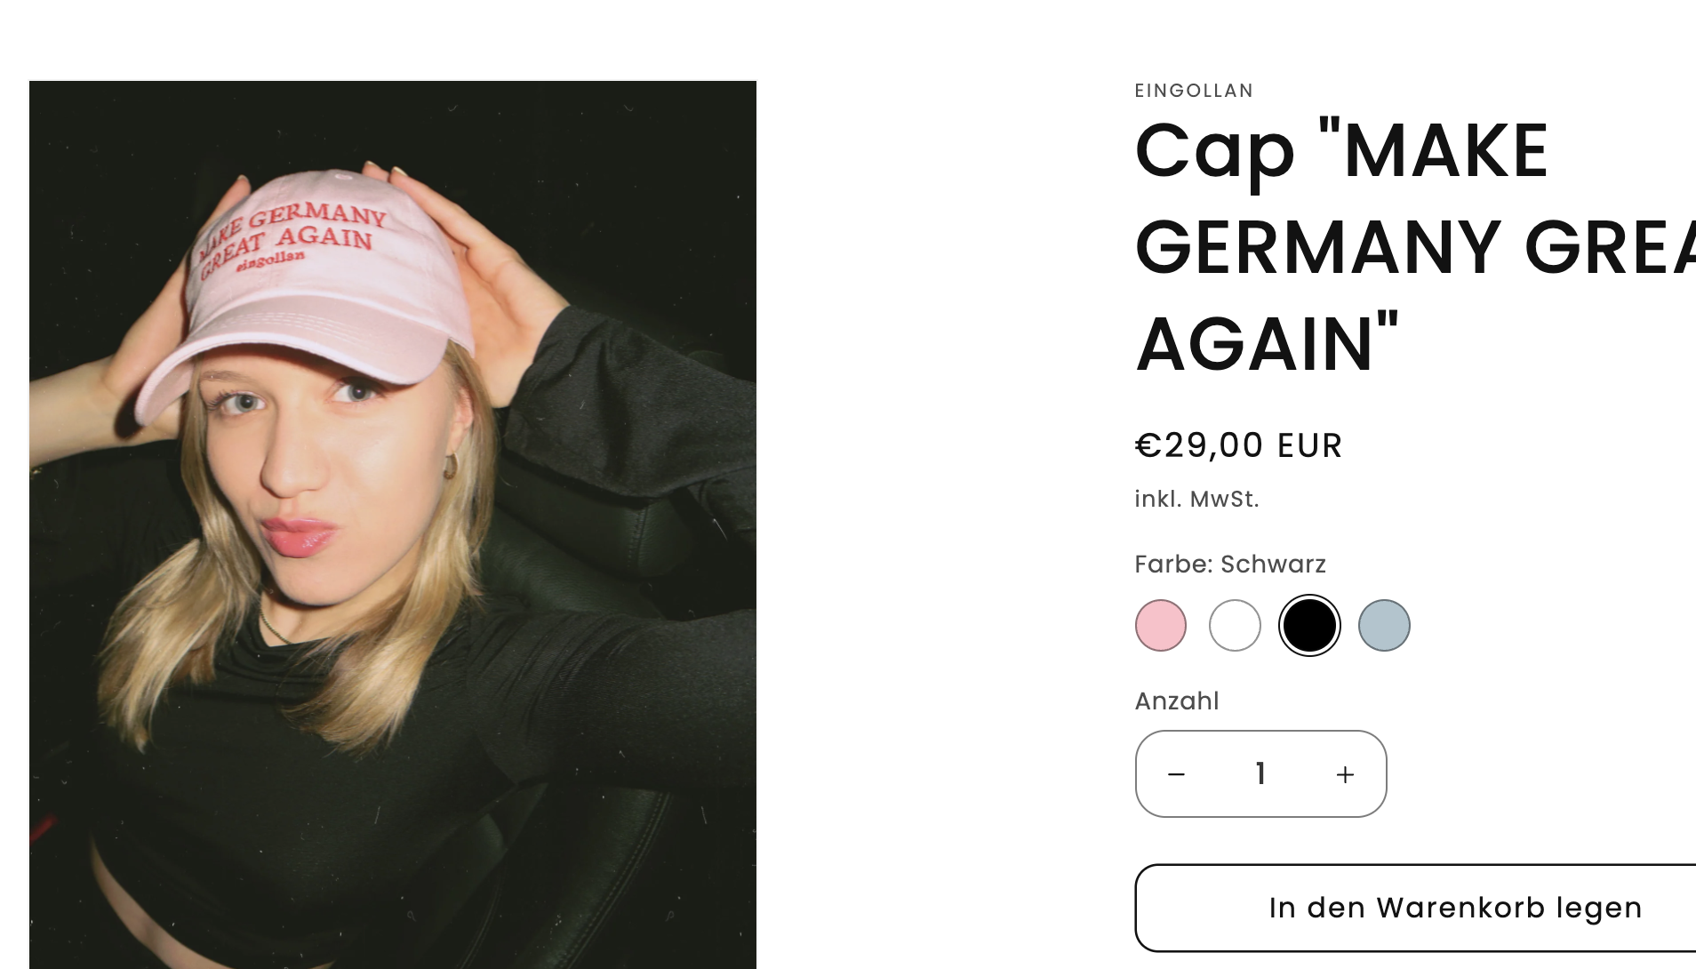Choose the white color option
The image size is (1696, 969).
click(1235, 626)
